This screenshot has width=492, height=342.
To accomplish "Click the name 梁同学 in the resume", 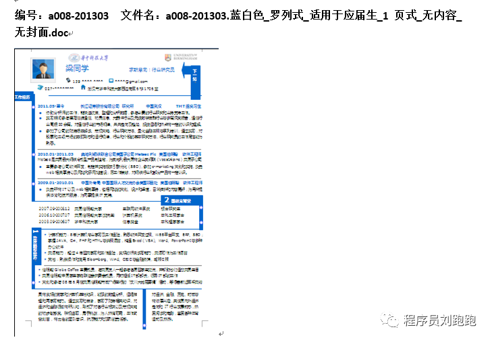I will (77, 68).
